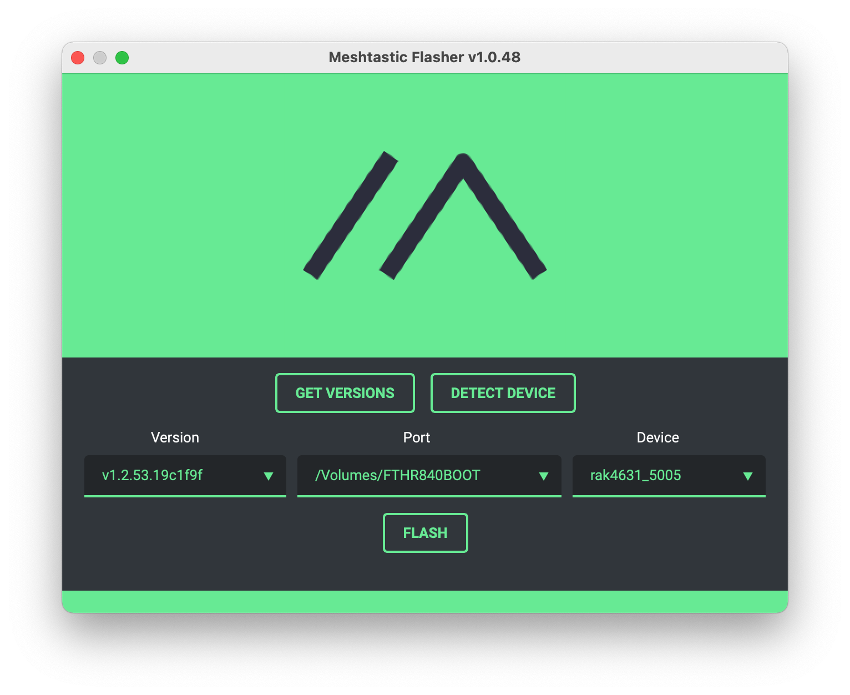Image resolution: width=850 pixels, height=695 pixels.
Task: Expand the Device dropdown arrow
Action: pos(747,476)
